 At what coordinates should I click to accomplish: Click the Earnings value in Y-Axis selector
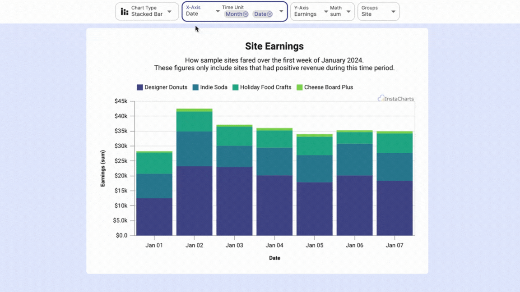(x=306, y=14)
